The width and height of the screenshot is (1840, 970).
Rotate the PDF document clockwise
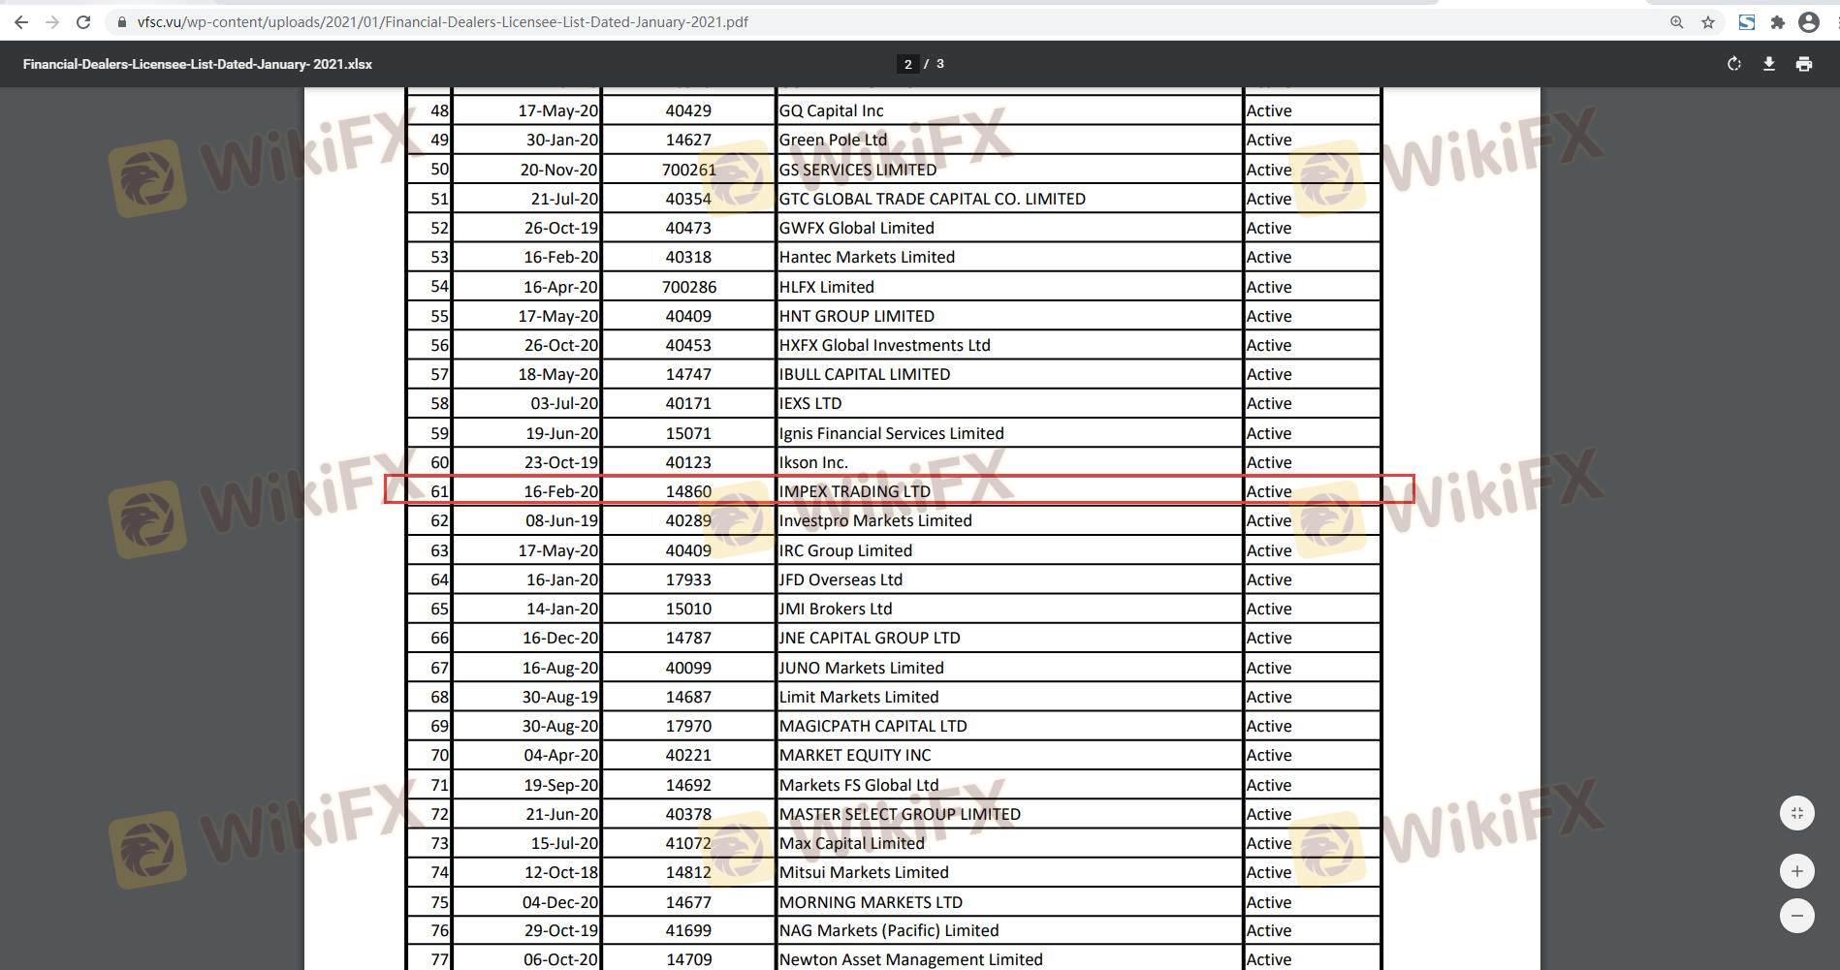click(x=1734, y=64)
